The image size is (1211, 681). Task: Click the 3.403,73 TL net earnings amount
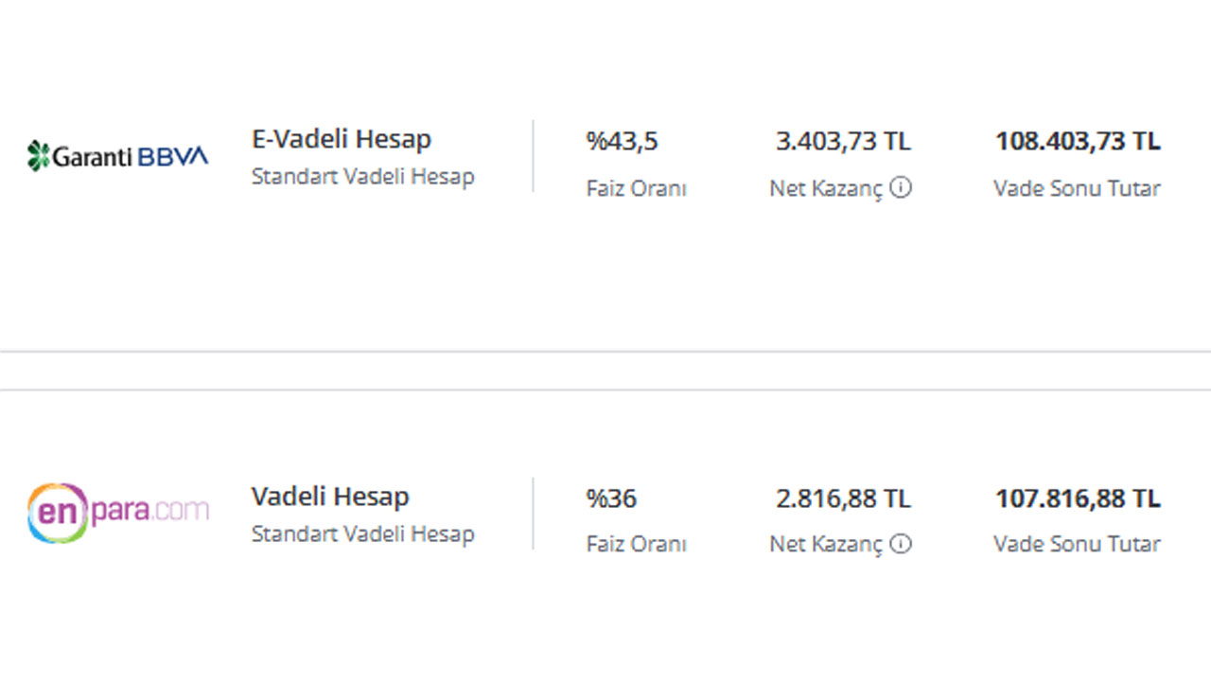(x=843, y=142)
